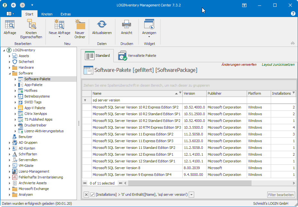Open ribbon display options in title bar

point(244,5)
